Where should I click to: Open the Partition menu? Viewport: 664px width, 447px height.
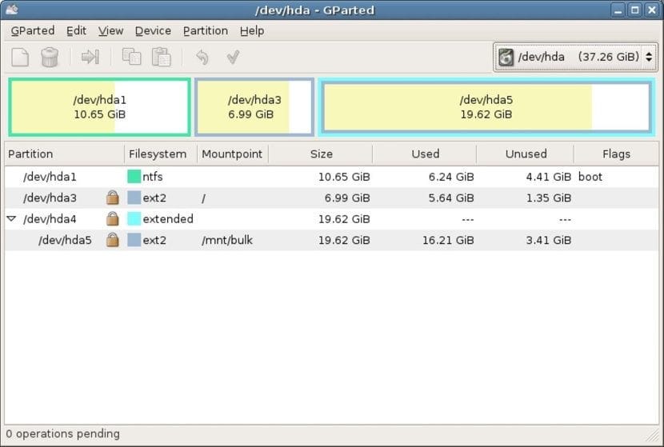point(206,31)
